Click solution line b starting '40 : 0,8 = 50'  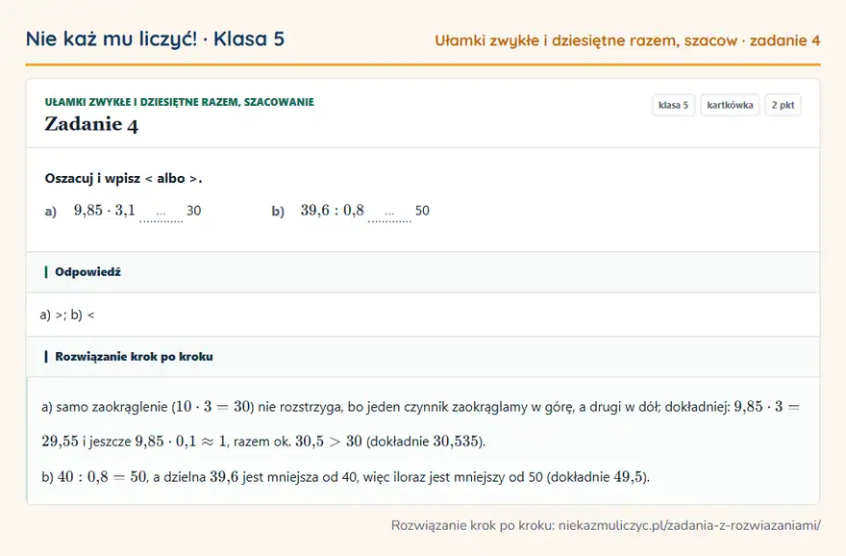[346, 477]
